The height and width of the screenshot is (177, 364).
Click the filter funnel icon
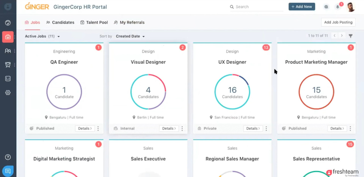pos(351,36)
